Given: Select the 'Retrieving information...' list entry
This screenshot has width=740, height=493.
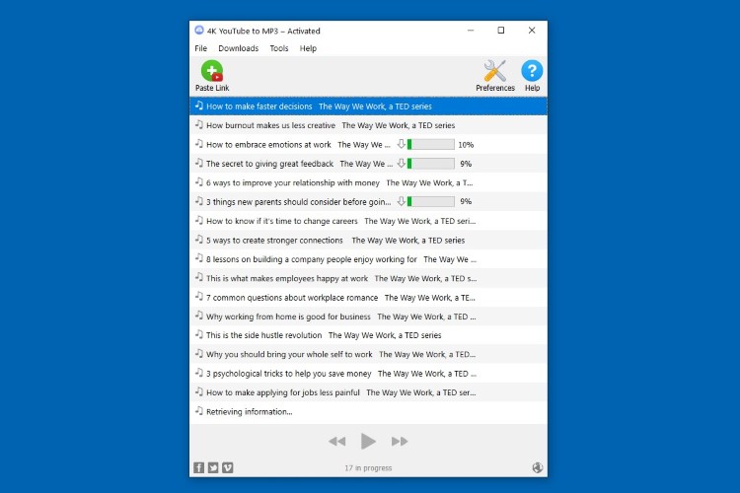Looking at the screenshot, I should pos(249,411).
